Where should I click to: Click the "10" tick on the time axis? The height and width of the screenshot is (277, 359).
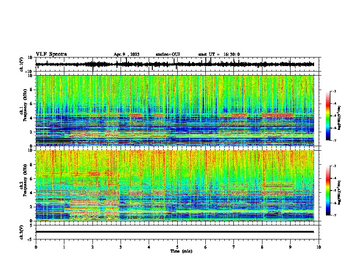[x=319, y=247]
